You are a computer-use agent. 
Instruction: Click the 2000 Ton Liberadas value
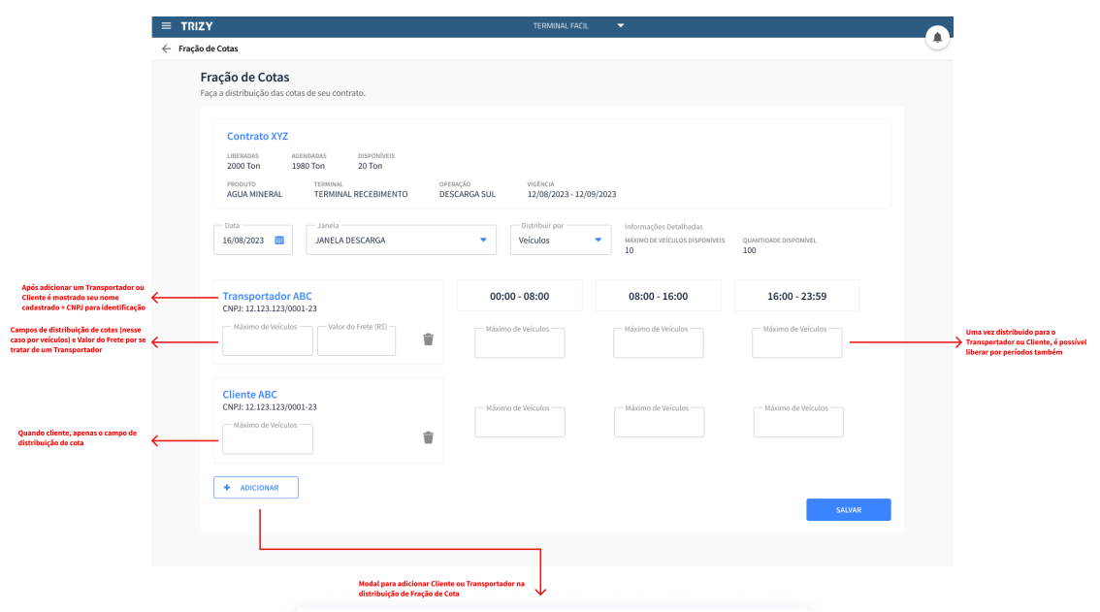(243, 166)
